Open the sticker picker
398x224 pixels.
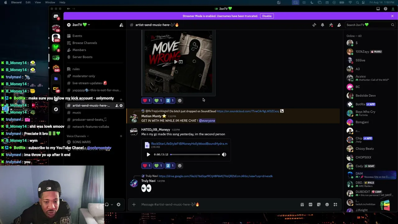click(319, 204)
